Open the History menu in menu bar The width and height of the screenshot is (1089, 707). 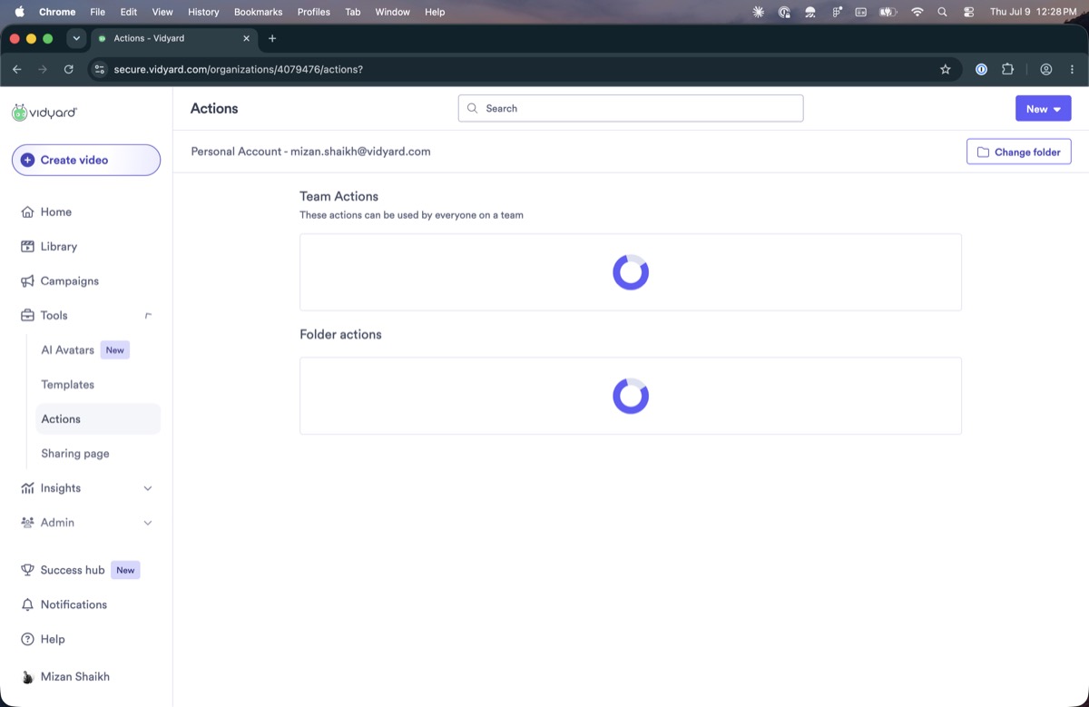pyautogui.click(x=203, y=12)
